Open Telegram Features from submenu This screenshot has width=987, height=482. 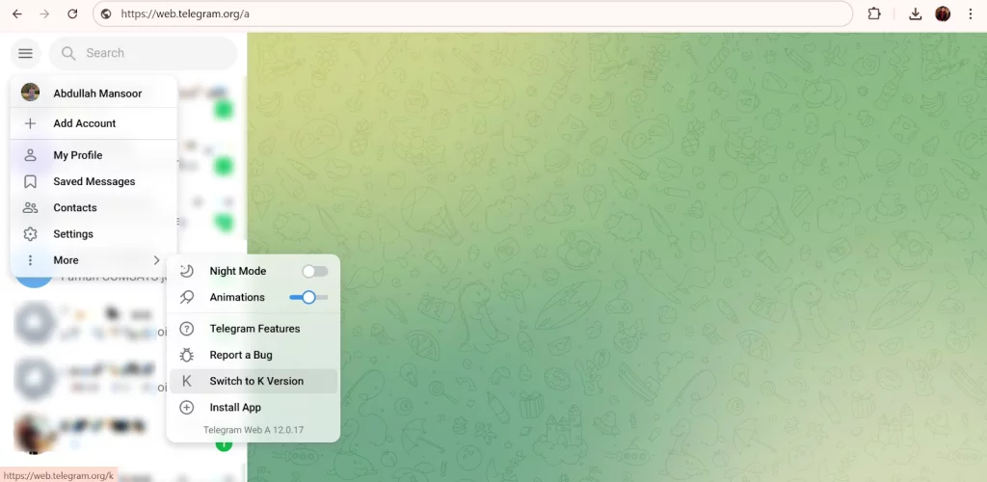click(x=253, y=329)
